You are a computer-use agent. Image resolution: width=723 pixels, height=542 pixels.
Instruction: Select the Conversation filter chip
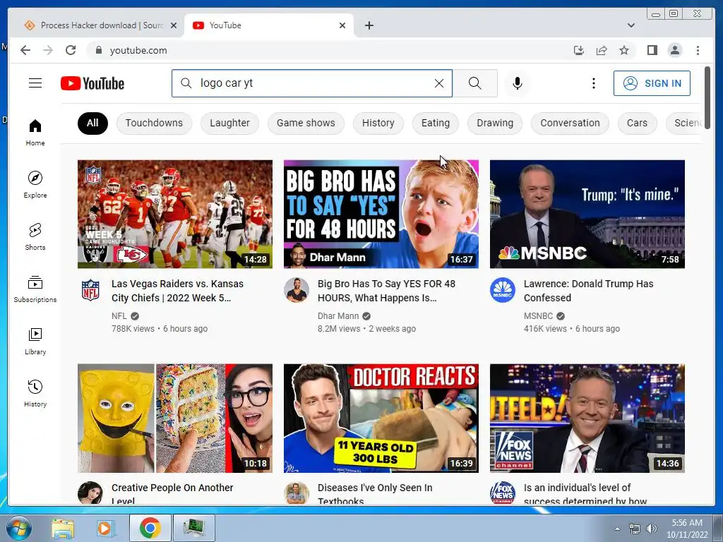click(x=570, y=123)
